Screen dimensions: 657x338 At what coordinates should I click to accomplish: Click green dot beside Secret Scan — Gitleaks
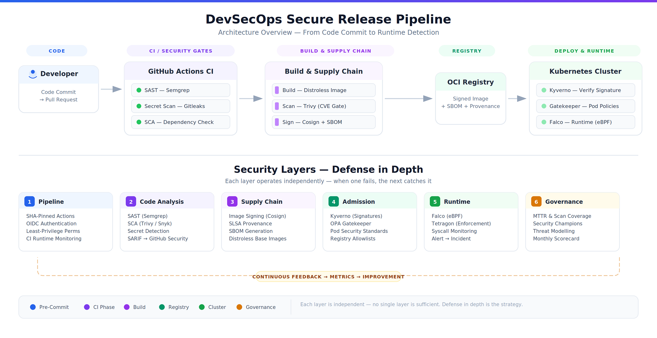click(139, 106)
